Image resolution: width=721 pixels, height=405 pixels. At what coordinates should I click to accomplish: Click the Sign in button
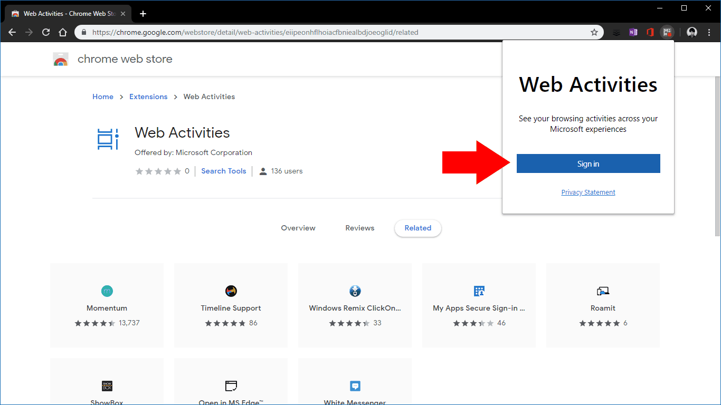[589, 163]
